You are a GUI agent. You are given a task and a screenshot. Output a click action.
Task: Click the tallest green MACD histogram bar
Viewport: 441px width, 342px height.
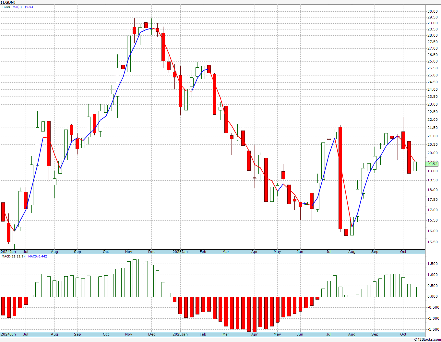140,278
